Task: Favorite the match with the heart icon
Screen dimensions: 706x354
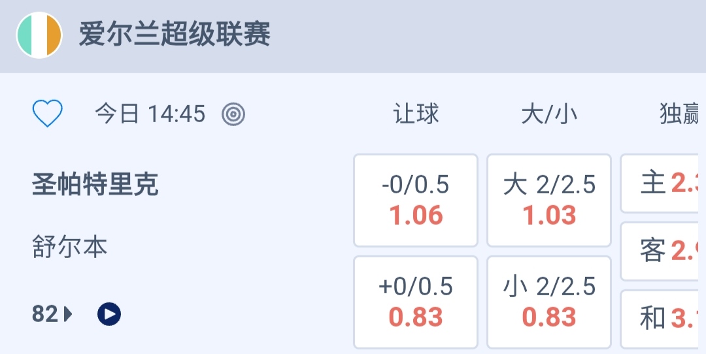Action: 48,114
